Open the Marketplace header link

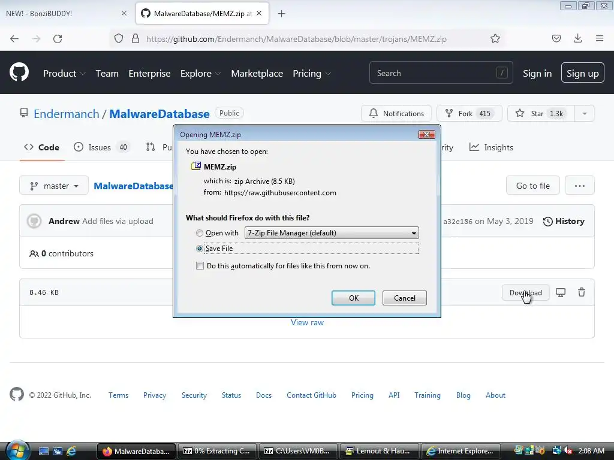coord(257,74)
